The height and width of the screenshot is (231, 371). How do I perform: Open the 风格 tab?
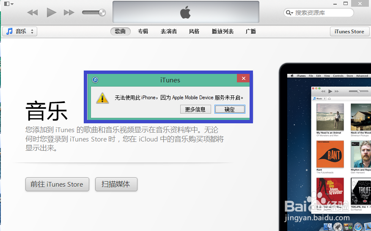(194, 31)
